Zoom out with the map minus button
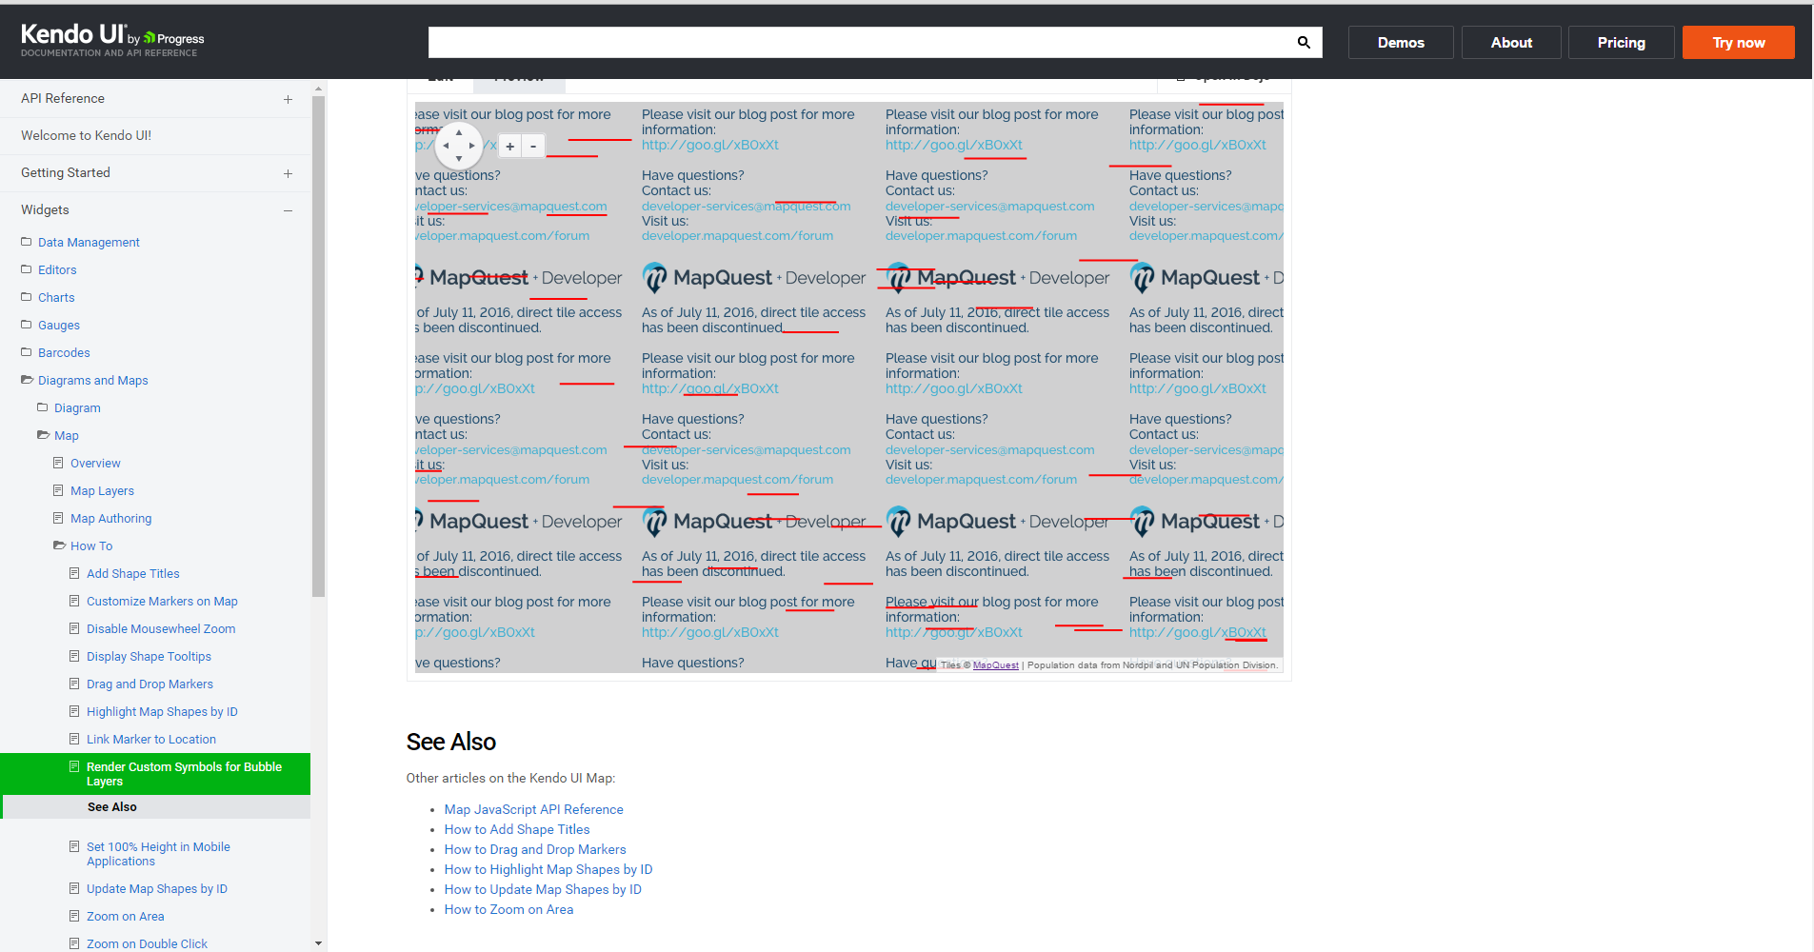This screenshot has width=1814, height=952. point(533,146)
